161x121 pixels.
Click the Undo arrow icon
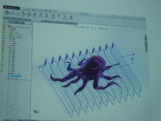[x=42, y=10]
